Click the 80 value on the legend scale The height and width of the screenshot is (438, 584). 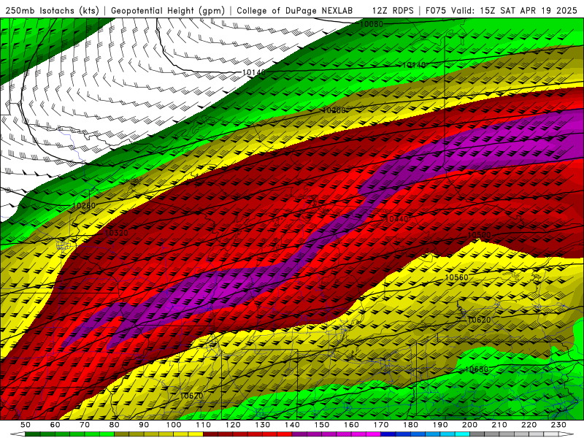(x=114, y=425)
